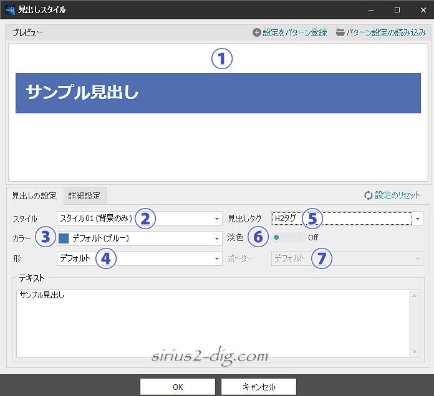The image size is (434, 396).
Task: Open the 形 dropdown
Action: (217, 258)
